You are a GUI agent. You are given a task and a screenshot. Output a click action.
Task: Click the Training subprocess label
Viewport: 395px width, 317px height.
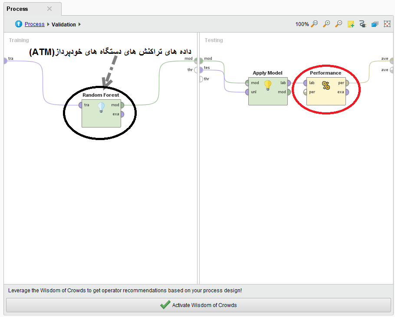click(x=19, y=40)
